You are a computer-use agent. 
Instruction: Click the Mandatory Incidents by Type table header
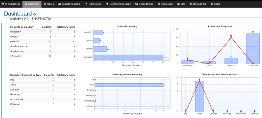pos(26,75)
